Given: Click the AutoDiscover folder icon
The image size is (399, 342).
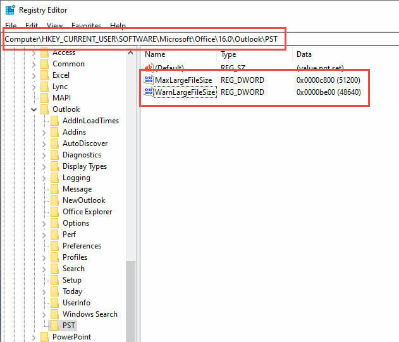Looking at the screenshot, I should (55, 144).
